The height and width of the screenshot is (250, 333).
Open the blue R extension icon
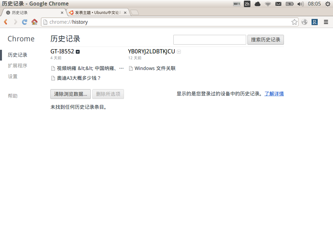click(x=314, y=22)
